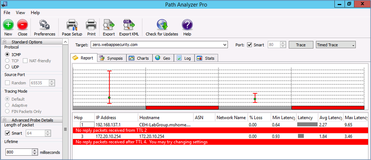
Task: Open Page Setup printer icon
Action: [72, 25]
